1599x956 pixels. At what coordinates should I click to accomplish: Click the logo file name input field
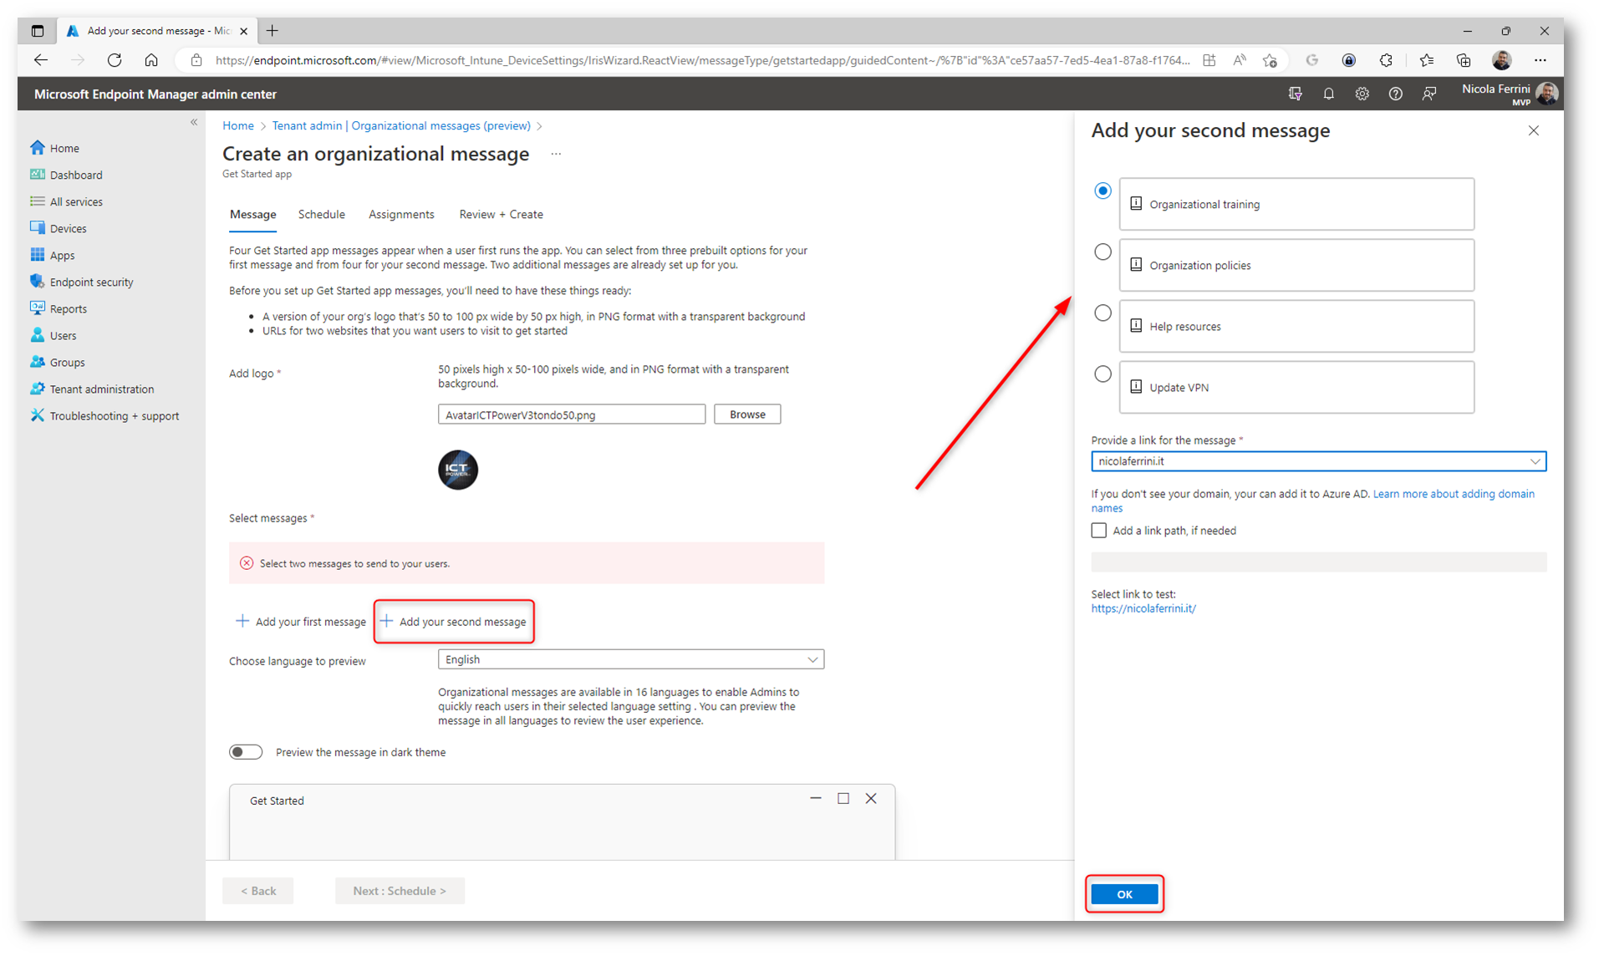(572, 414)
